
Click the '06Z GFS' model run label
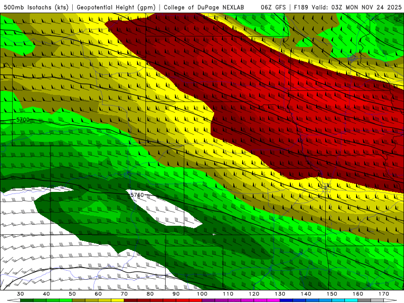tap(273, 7)
